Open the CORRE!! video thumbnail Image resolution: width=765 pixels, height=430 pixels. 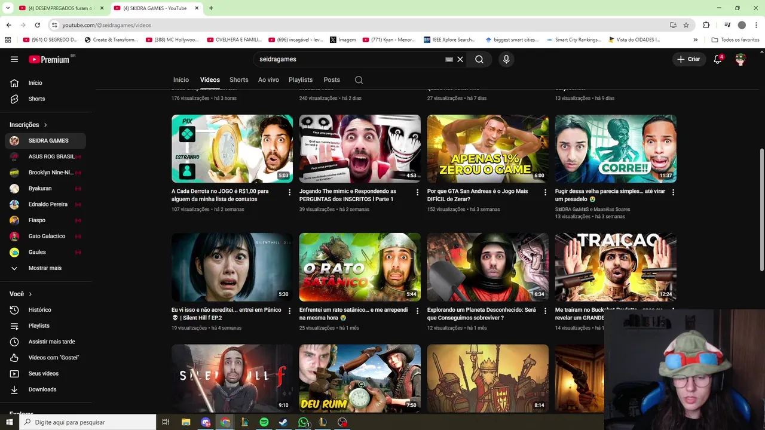pyautogui.click(x=616, y=149)
